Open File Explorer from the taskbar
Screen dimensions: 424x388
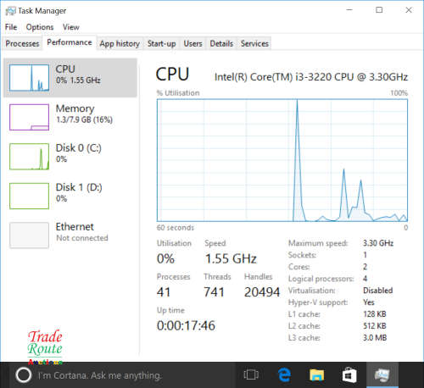pyautogui.click(x=317, y=375)
